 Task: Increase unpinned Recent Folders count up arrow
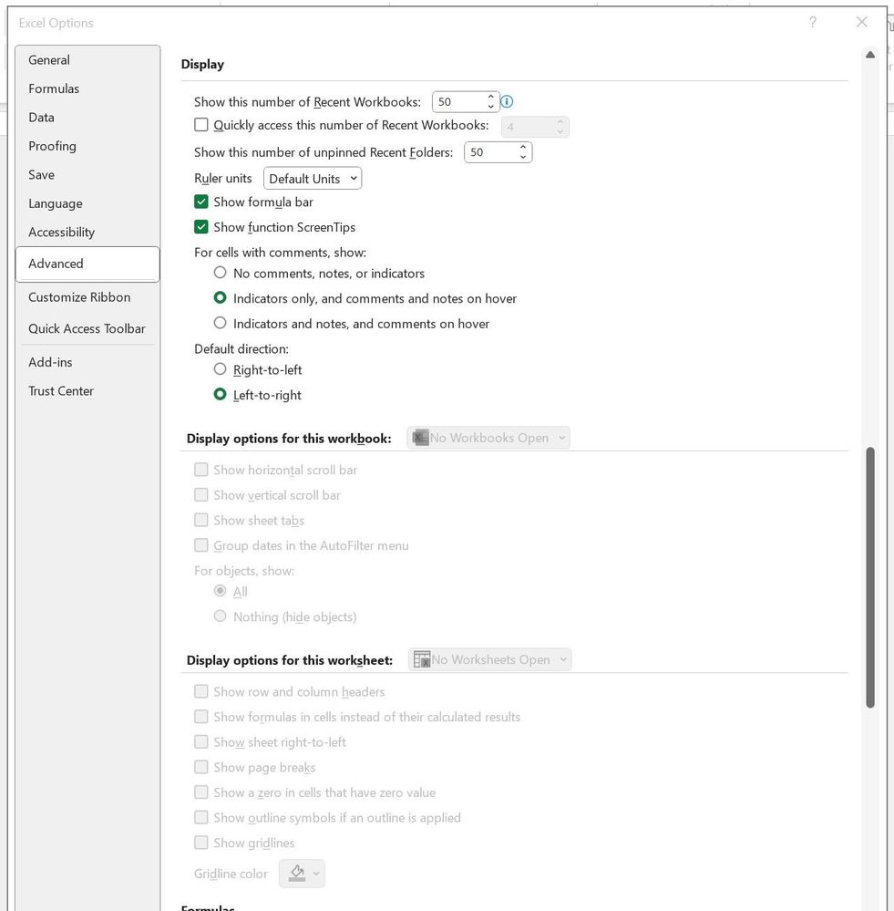tap(523, 147)
